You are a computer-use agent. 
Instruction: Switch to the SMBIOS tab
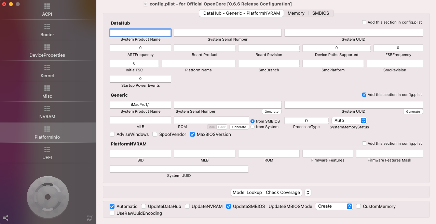click(x=321, y=13)
